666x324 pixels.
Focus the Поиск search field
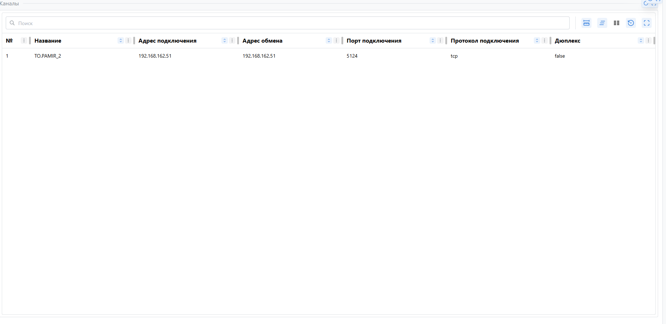point(287,23)
